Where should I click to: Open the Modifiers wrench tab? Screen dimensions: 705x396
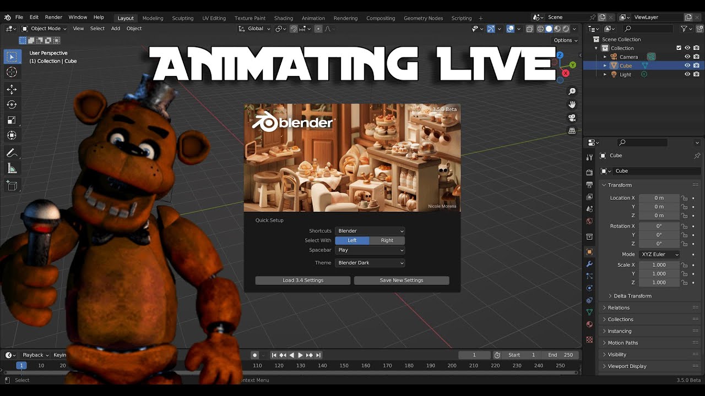589,264
